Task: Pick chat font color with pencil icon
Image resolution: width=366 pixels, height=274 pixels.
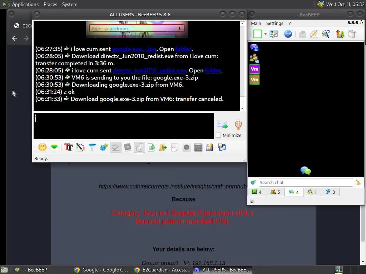Action: (x=80, y=147)
